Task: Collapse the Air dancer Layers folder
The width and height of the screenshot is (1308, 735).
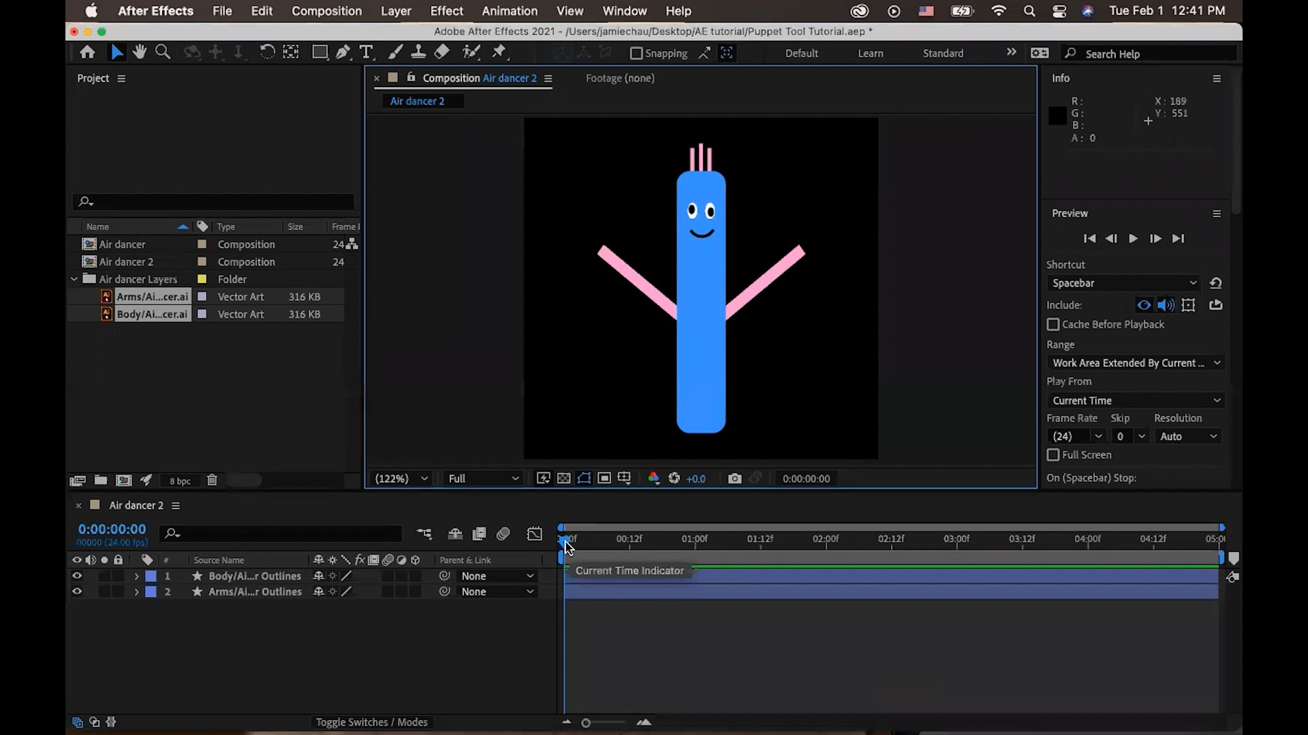Action: tap(74, 279)
